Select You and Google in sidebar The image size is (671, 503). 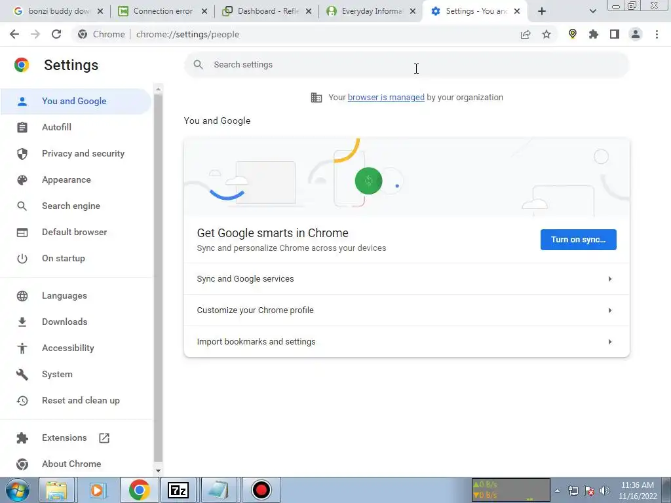(x=76, y=102)
